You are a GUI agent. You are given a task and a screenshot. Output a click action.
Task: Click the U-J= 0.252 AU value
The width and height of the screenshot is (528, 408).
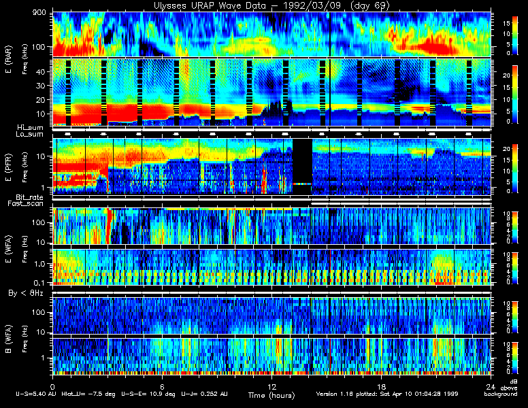[x=204, y=394]
